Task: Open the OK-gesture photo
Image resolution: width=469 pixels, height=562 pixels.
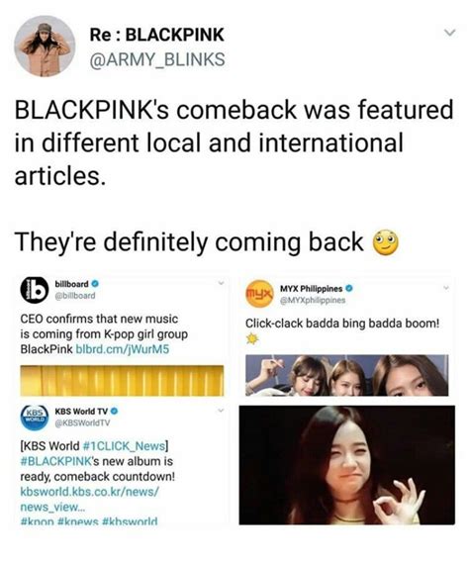Action: point(347,465)
